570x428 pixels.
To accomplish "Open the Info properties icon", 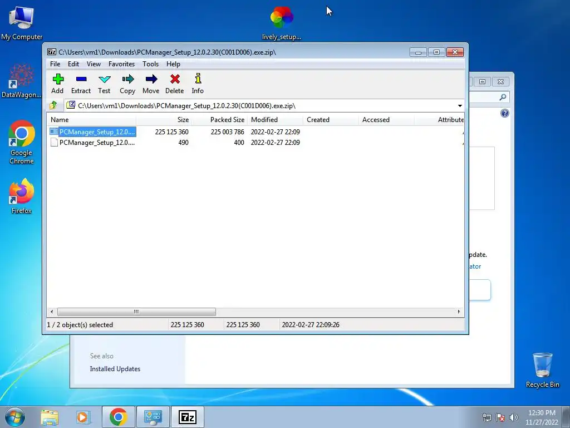I will pyautogui.click(x=198, y=79).
